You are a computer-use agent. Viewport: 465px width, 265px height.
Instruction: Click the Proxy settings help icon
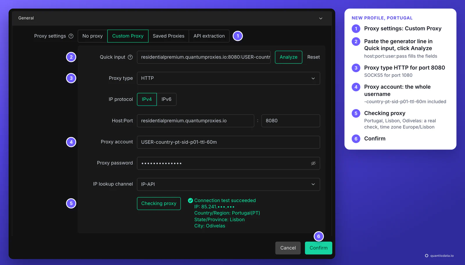[x=71, y=36]
